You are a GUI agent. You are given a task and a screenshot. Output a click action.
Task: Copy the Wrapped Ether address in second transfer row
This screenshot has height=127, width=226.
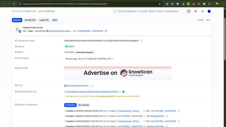167,116
